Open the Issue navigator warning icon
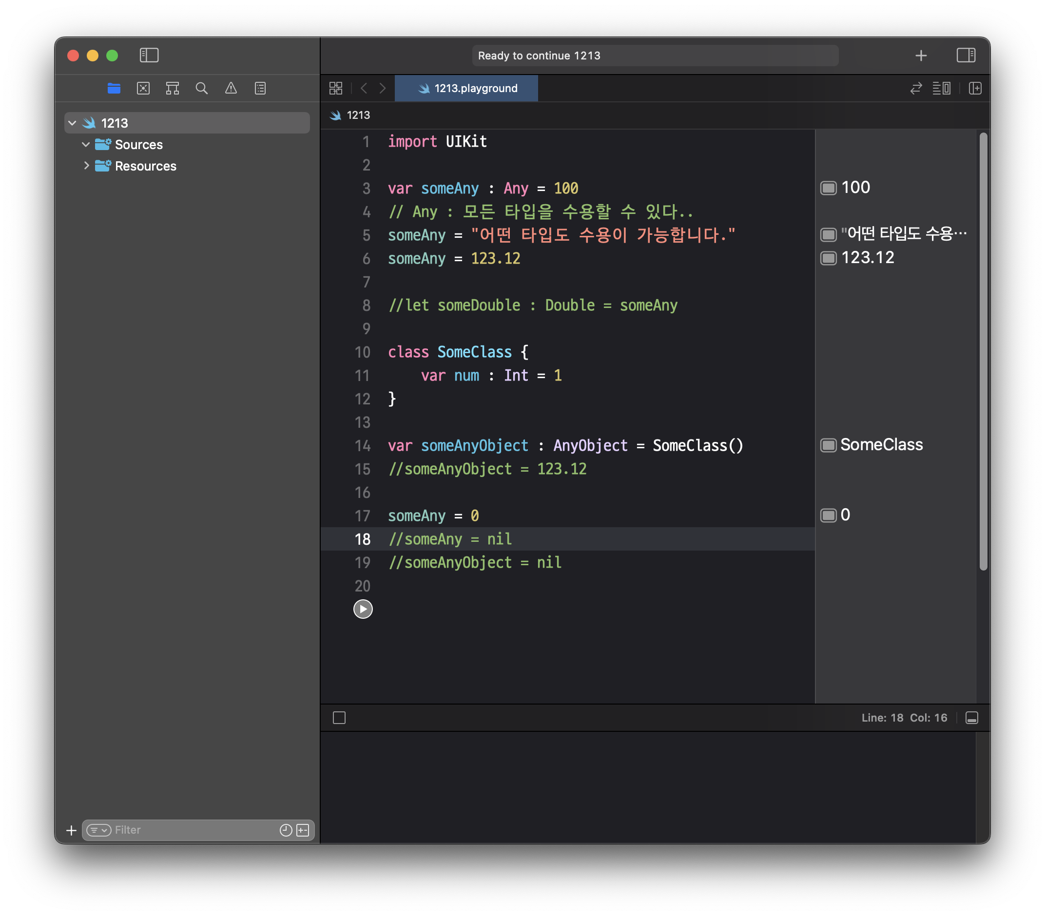The image size is (1045, 916). [231, 88]
